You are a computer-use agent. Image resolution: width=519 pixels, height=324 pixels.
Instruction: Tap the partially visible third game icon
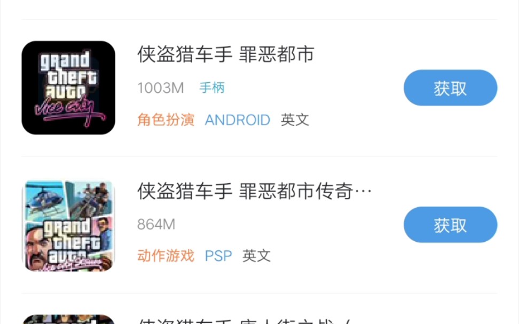pyautogui.click(x=68, y=319)
